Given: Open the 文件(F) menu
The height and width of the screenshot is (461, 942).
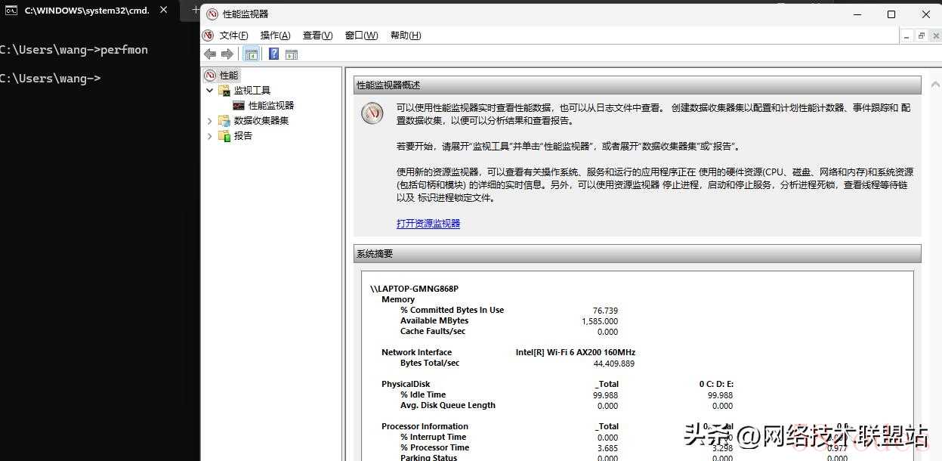Looking at the screenshot, I should pyautogui.click(x=233, y=36).
